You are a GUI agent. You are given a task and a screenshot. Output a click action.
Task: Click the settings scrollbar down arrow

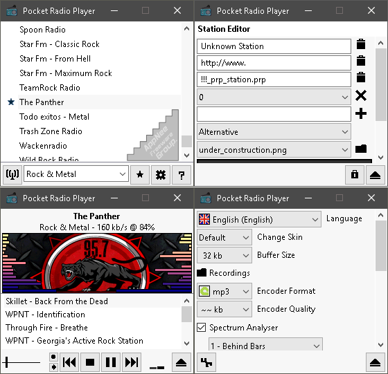point(380,345)
